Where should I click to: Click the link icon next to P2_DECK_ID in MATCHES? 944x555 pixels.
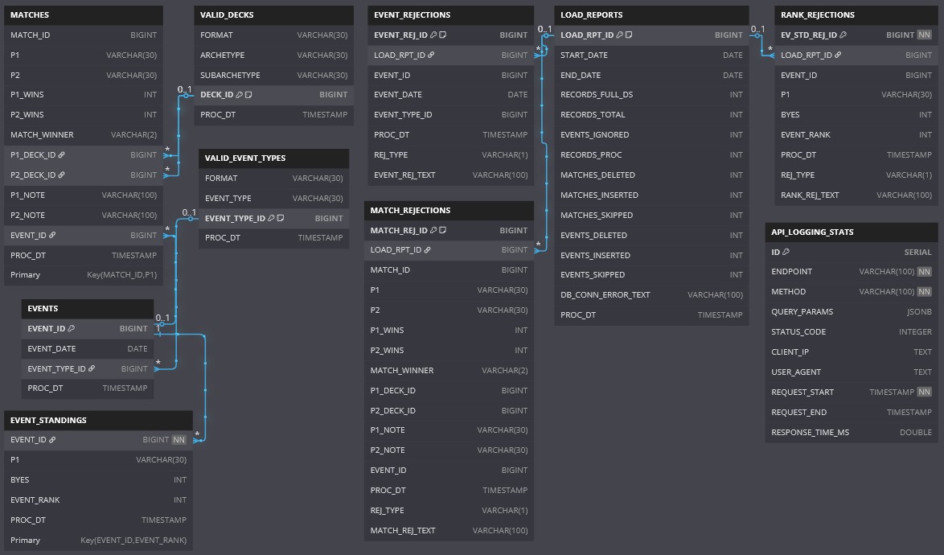pyautogui.click(x=62, y=175)
